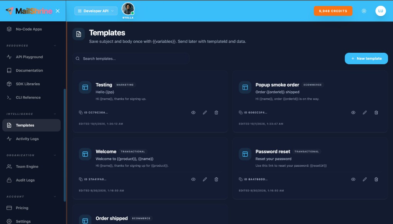Click the New template button
This screenshot has height=224, width=393.
coord(366,58)
